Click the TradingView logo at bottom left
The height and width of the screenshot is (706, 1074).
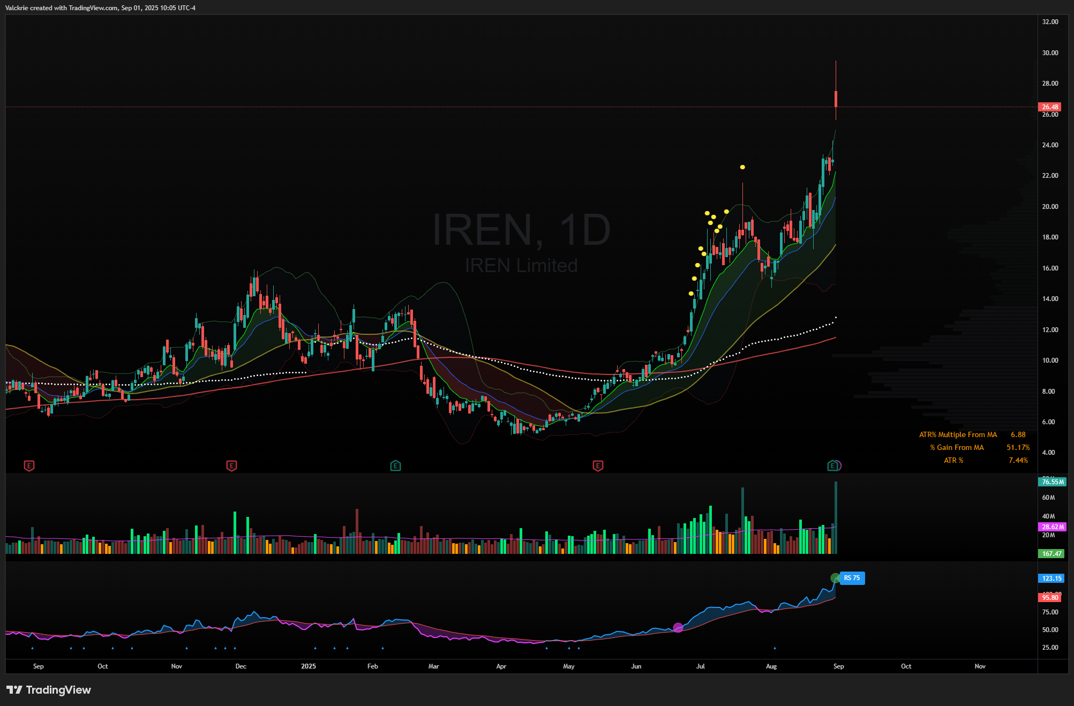point(49,690)
